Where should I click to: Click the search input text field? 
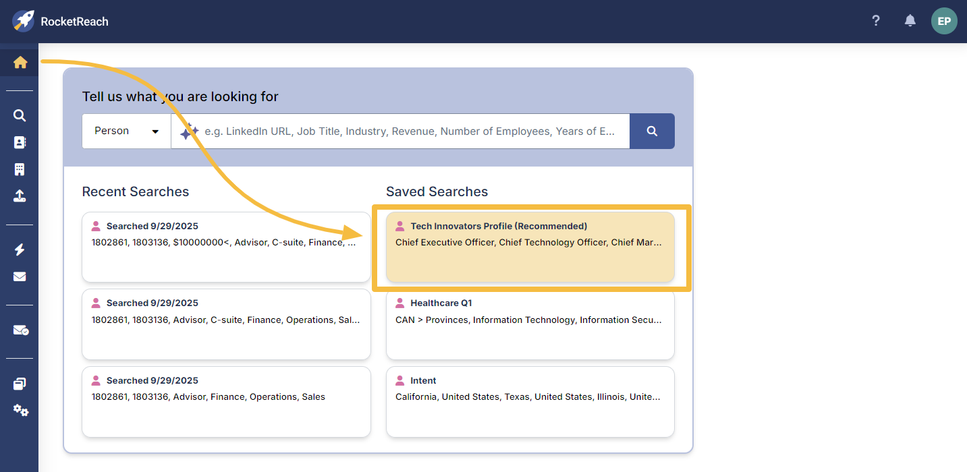408,131
